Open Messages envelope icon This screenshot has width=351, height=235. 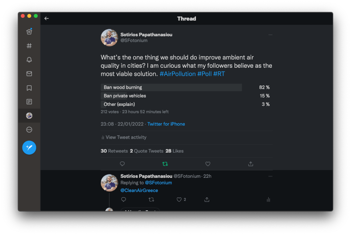pos(29,74)
